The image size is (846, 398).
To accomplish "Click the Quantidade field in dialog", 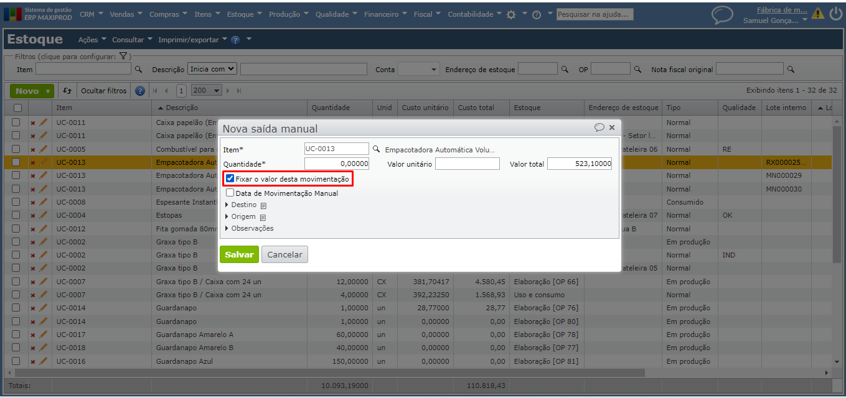I will [x=337, y=164].
